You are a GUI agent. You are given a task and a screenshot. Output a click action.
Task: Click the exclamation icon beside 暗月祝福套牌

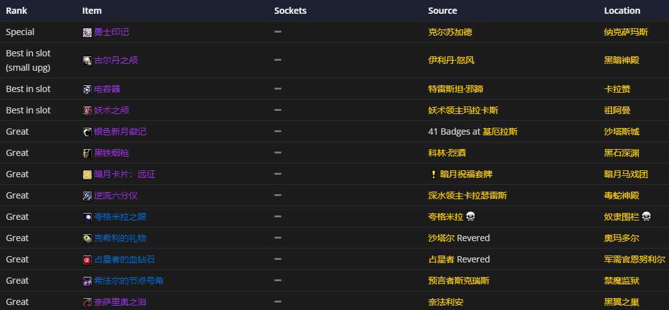pyautogui.click(x=433, y=174)
